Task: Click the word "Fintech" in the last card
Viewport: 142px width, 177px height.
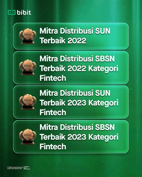Action: pos(53,147)
